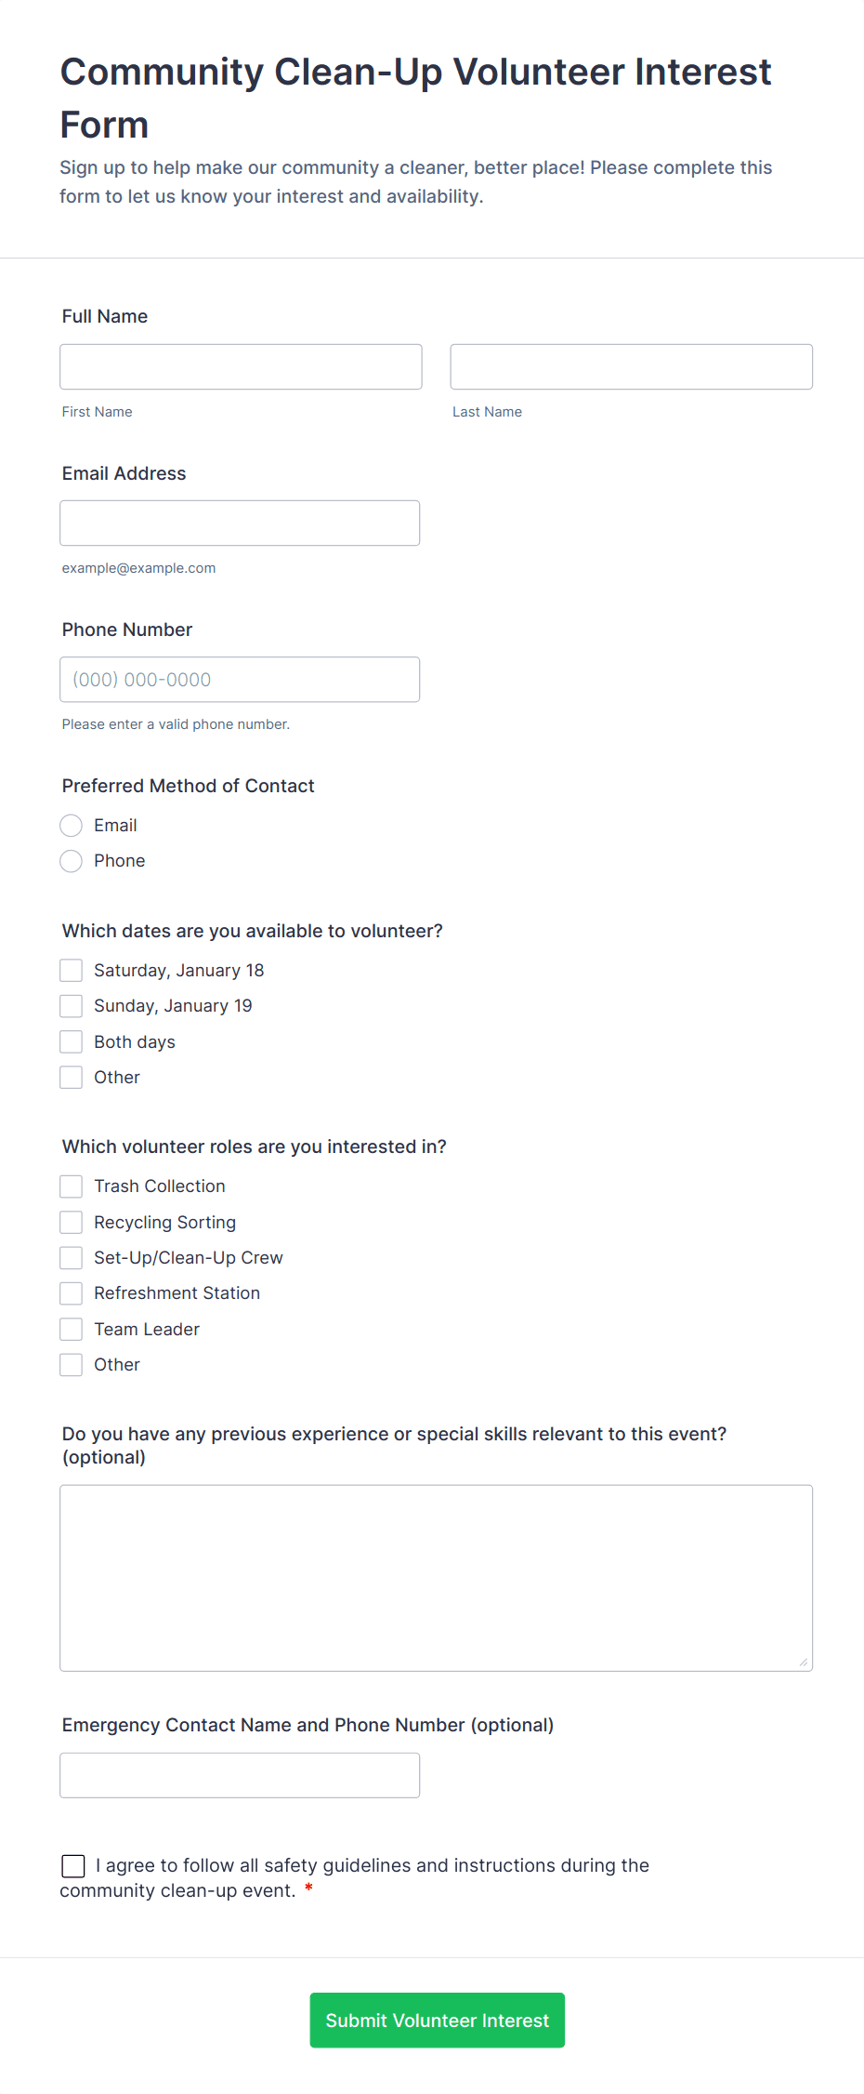Check availability for Saturday, January 18
The image size is (864, 2094).
[71, 970]
